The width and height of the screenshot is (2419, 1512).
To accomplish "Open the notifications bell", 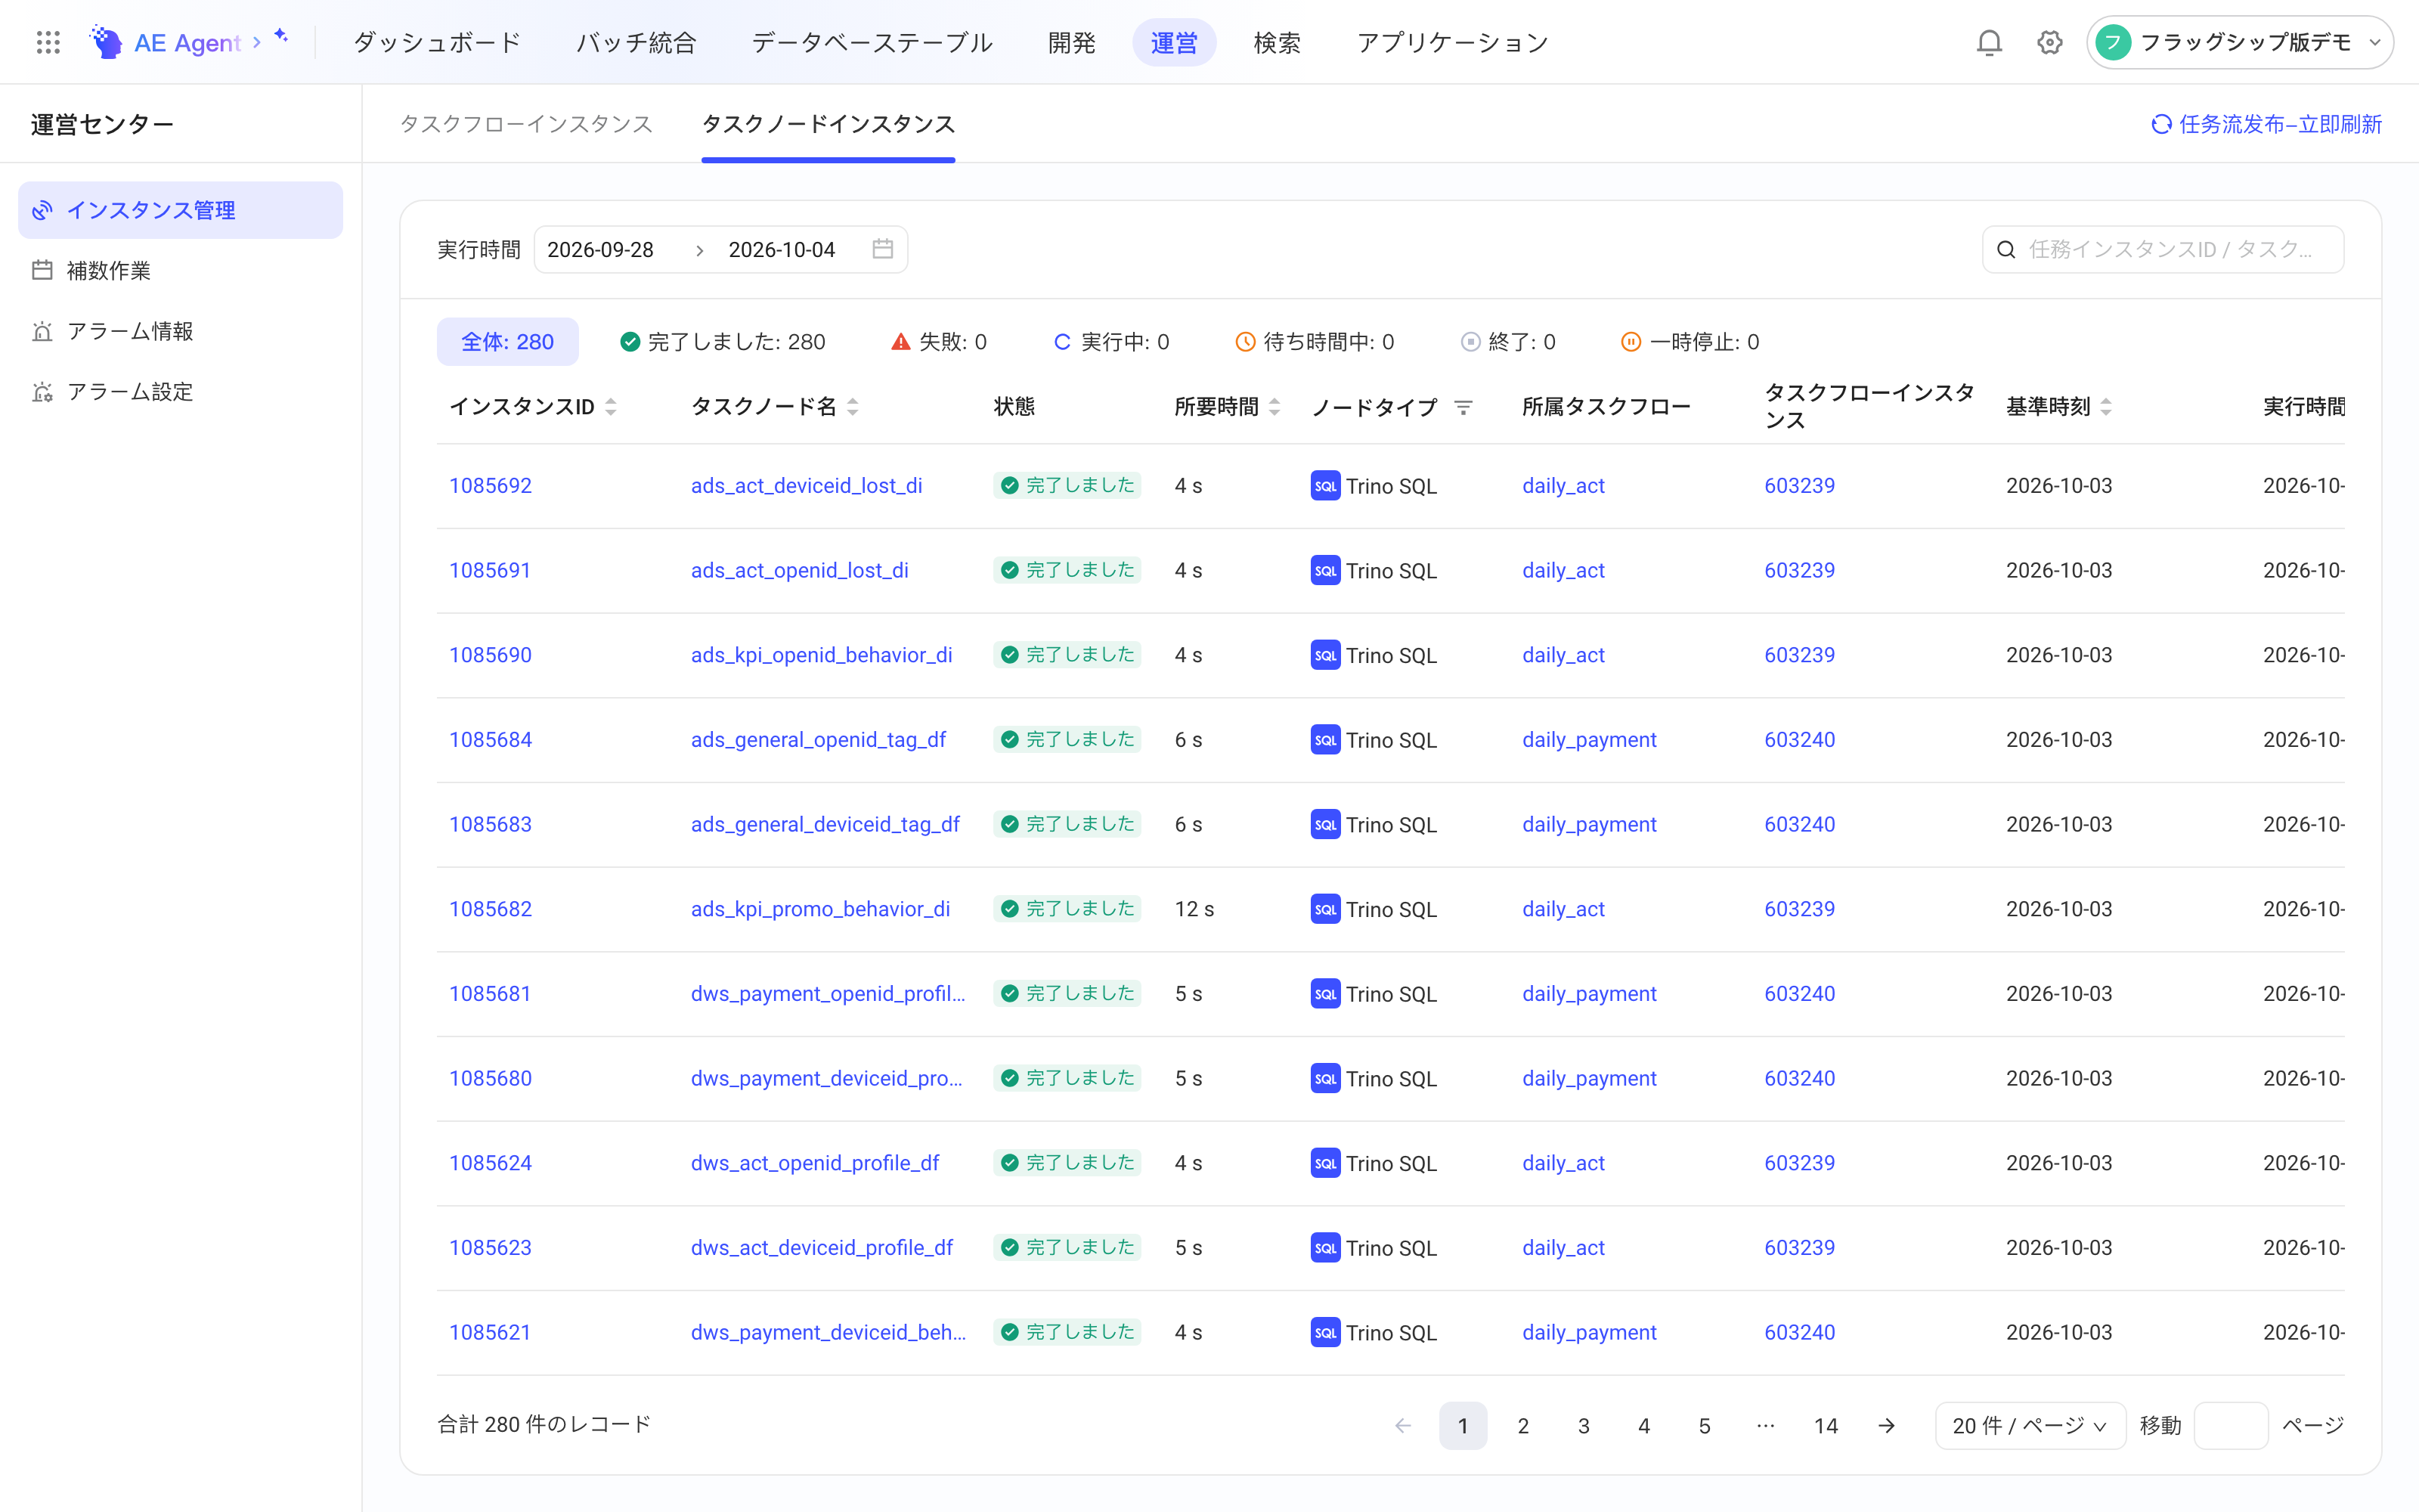I will pyautogui.click(x=1989, y=42).
